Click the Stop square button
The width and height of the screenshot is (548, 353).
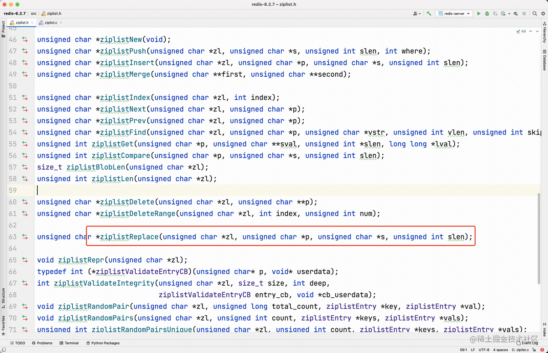524,14
